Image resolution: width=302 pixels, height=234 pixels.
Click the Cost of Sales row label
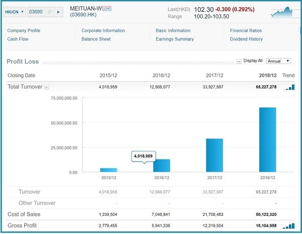coord(24,214)
